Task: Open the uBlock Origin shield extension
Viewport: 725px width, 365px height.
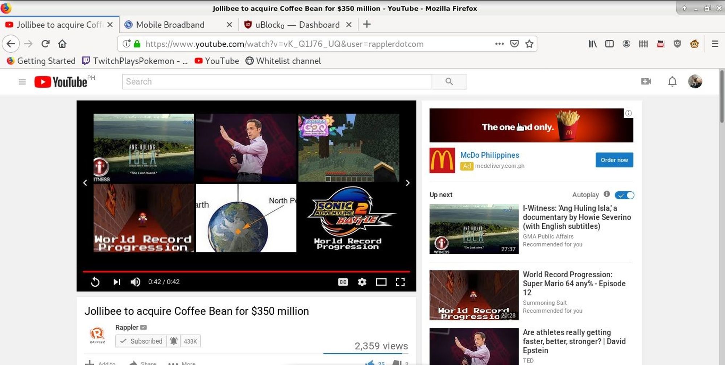Action: [x=677, y=44]
